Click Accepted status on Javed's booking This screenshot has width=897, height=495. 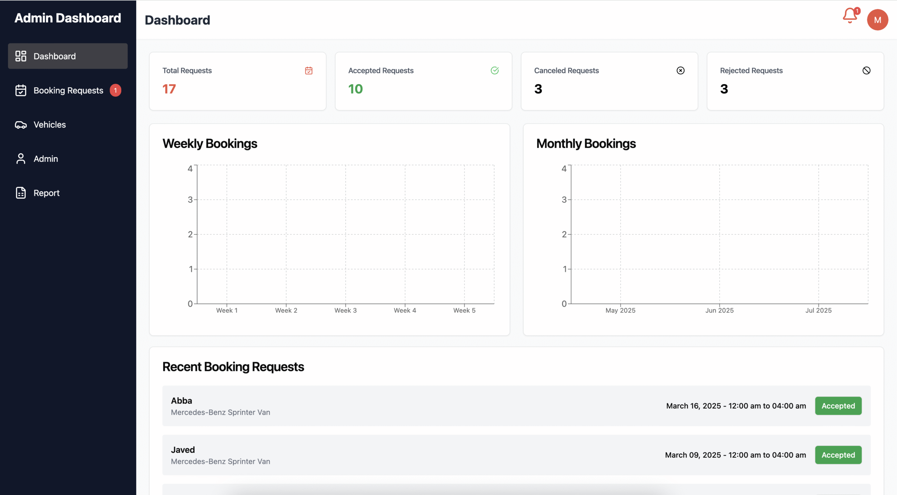[838, 455]
